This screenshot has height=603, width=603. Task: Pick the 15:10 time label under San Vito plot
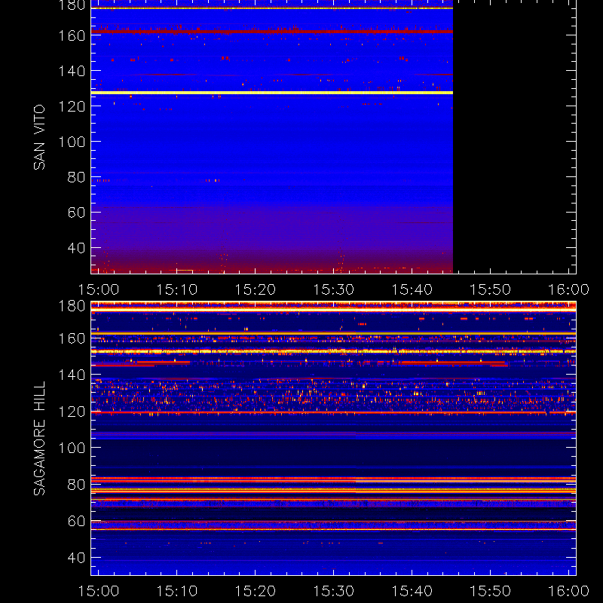[x=176, y=289]
